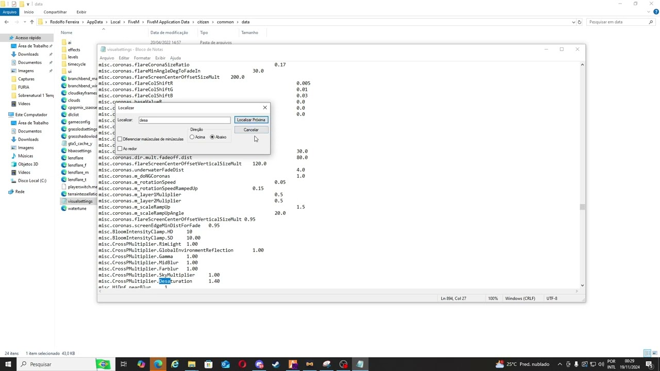The height and width of the screenshot is (371, 660).
Task: Open FURIA folder in the sidebar
Action: click(x=24, y=87)
